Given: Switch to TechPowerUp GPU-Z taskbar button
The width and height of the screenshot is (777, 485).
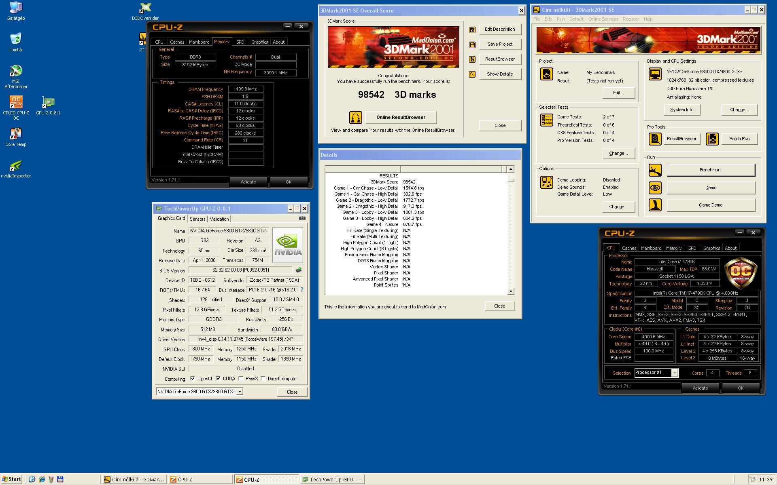Looking at the screenshot, I should coord(333,480).
